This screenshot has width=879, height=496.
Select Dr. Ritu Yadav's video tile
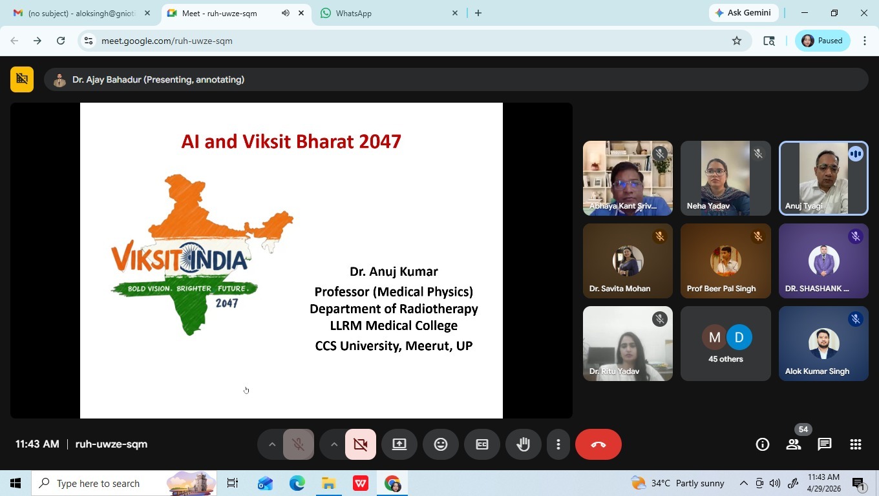pyautogui.click(x=628, y=344)
